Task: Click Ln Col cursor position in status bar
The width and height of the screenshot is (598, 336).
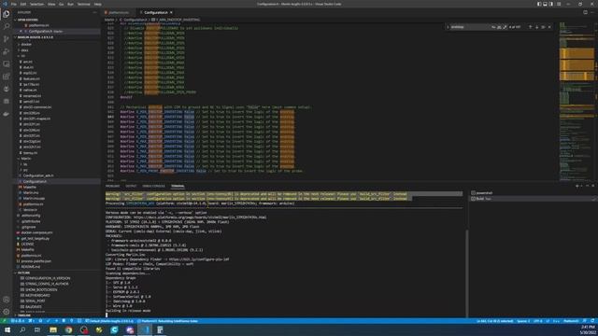Action: coord(494,321)
